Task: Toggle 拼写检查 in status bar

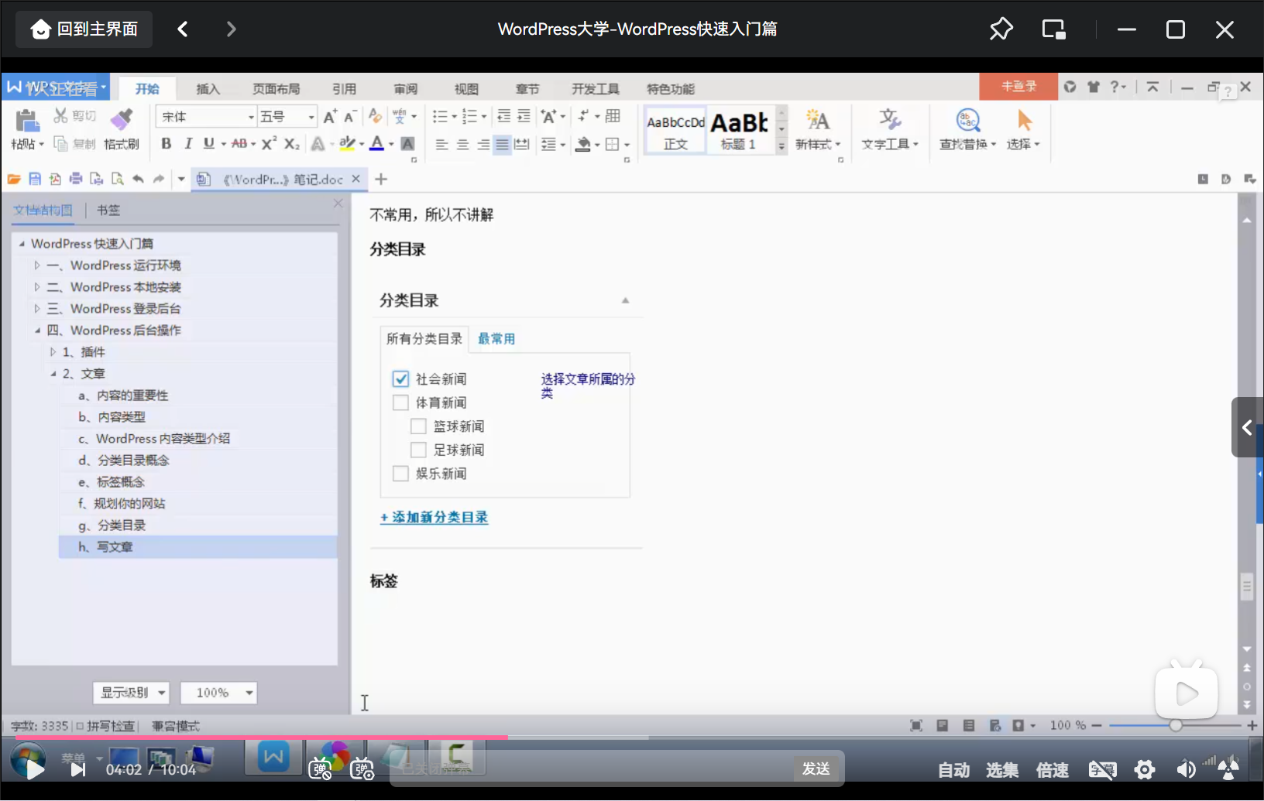Action: 105,726
